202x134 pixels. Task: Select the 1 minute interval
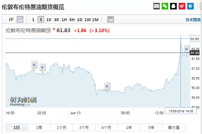point(33,20)
